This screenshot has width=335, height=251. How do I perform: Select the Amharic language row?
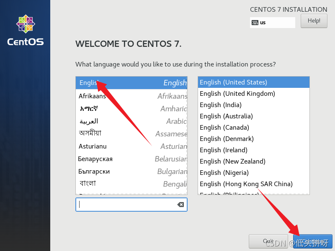point(131,109)
